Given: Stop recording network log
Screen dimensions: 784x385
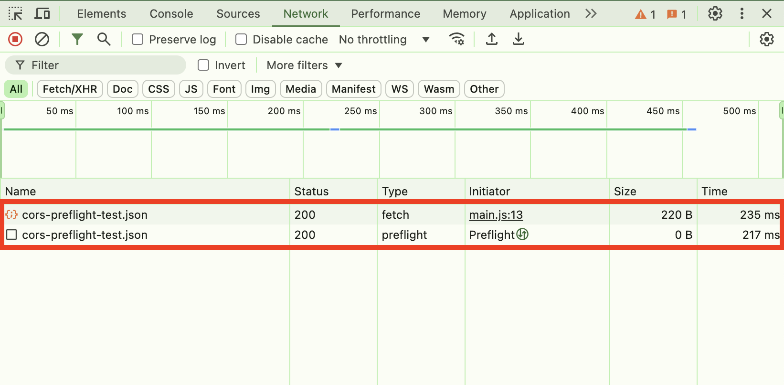Looking at the screenshot, I should [x=15, y=39].
